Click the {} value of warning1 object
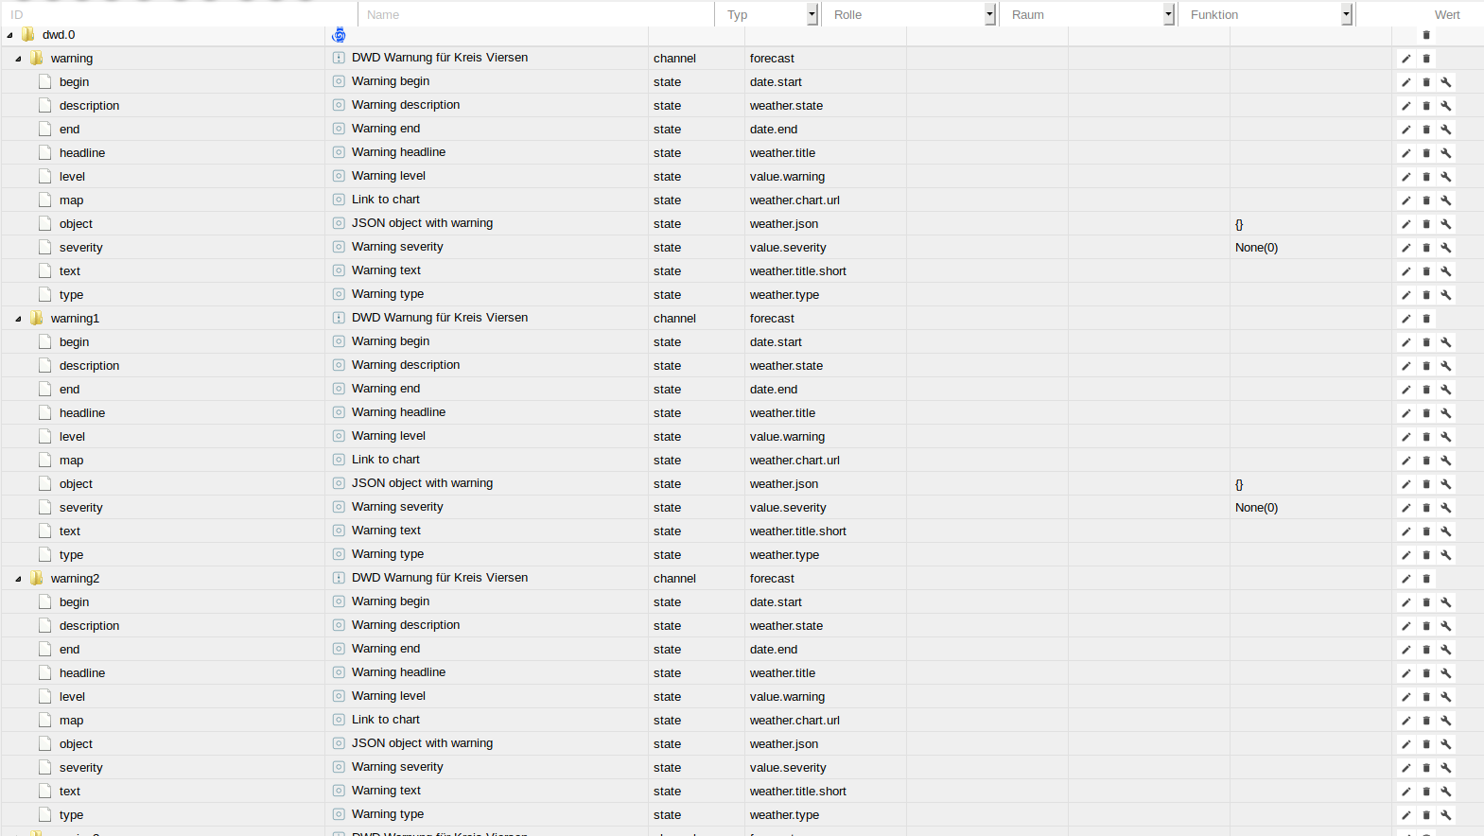The width and height of the screenshot is (1484, 836). pos(1239,484)
